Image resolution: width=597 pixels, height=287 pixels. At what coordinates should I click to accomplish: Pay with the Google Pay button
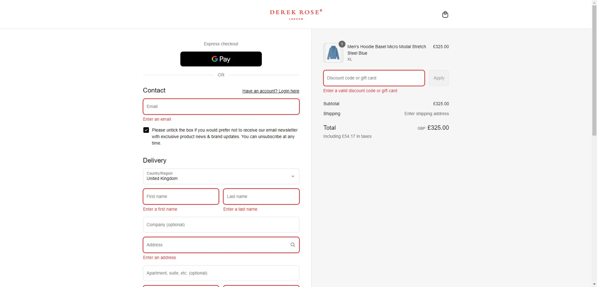click(221, 59)
